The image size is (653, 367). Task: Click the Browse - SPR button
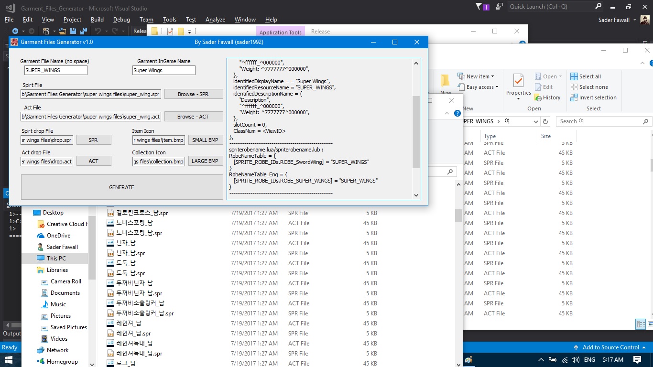coord(194,94)
